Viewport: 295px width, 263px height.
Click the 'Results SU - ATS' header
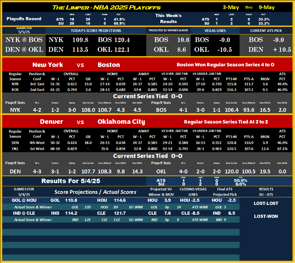pos(266,192)
